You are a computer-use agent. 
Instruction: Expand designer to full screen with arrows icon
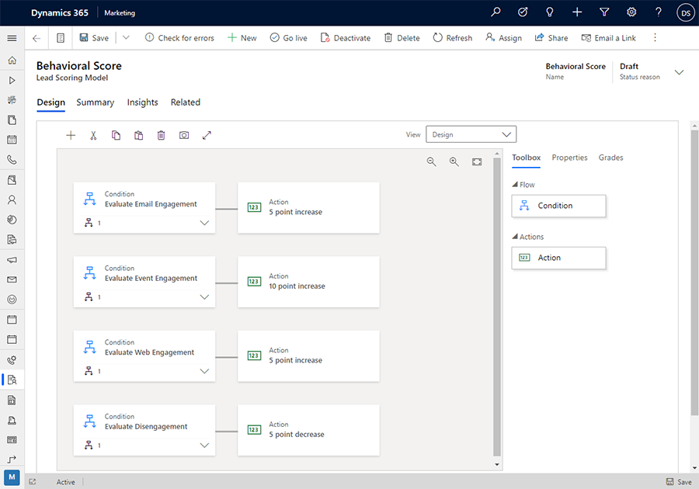click(207, 135)
